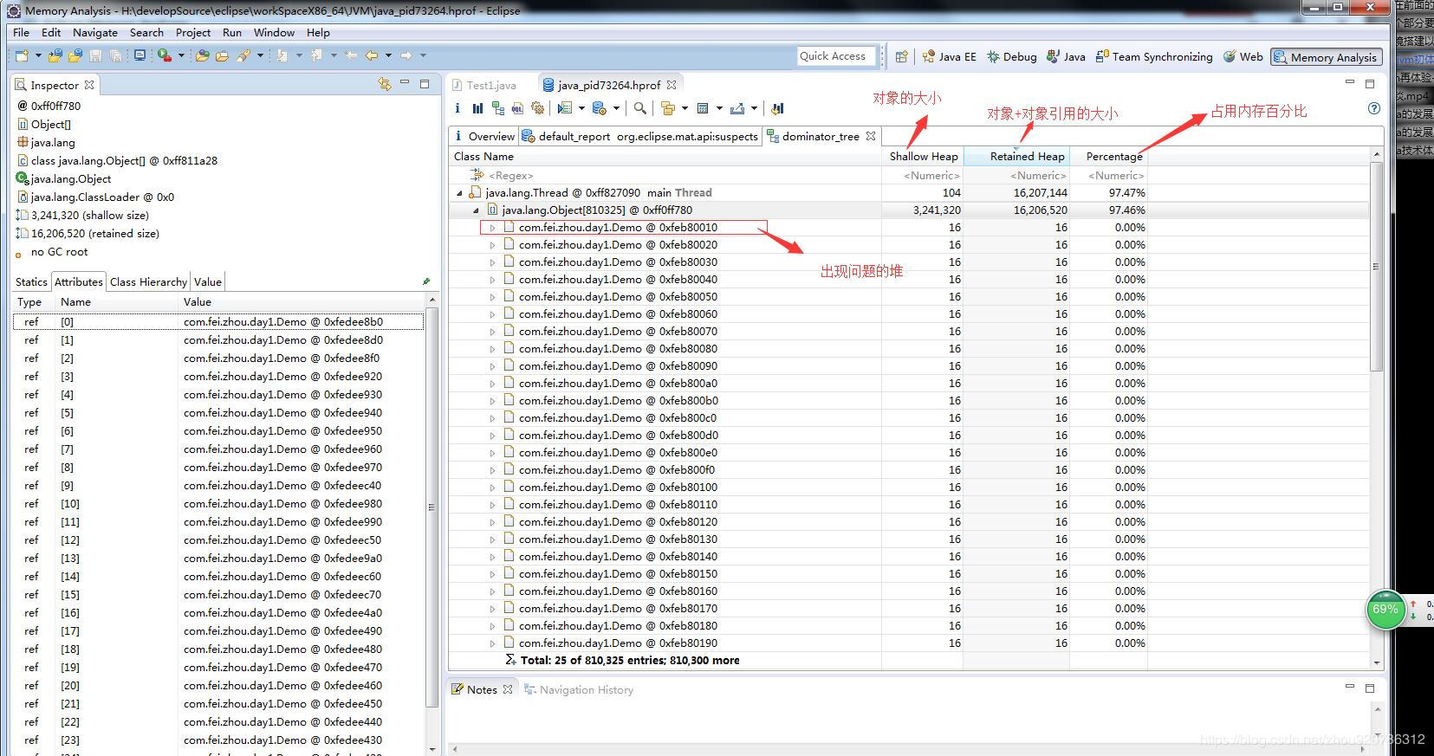Open the Thread overview gears icon

[x=537, y=108]
